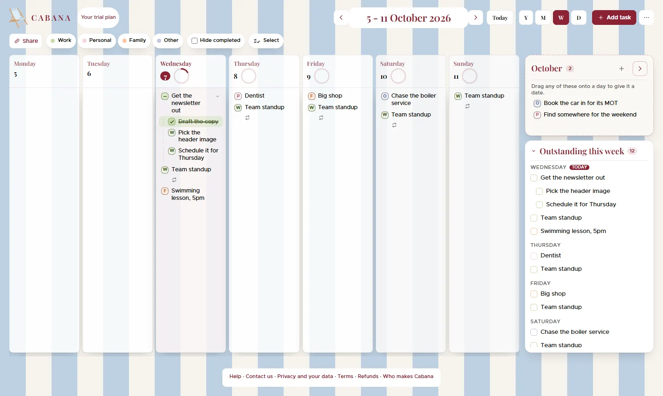This screenshot has height=396, width=663.
Task: Click the repeat icon under Thursday's Team standup
Action: [x=248, y=118]
